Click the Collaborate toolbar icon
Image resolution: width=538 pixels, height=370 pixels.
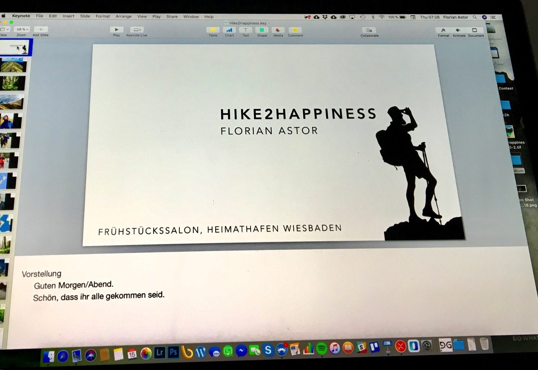(x=369, y=30)
